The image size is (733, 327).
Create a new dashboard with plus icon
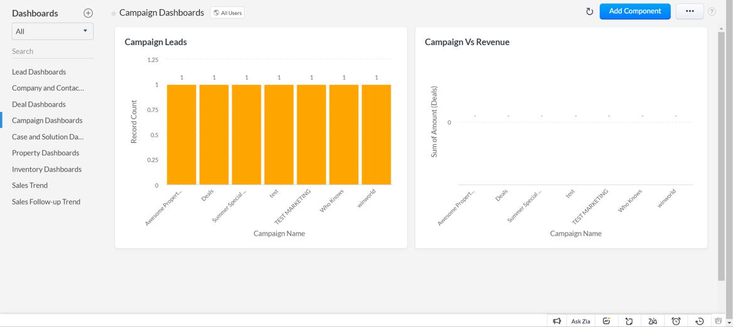(88, 13)
